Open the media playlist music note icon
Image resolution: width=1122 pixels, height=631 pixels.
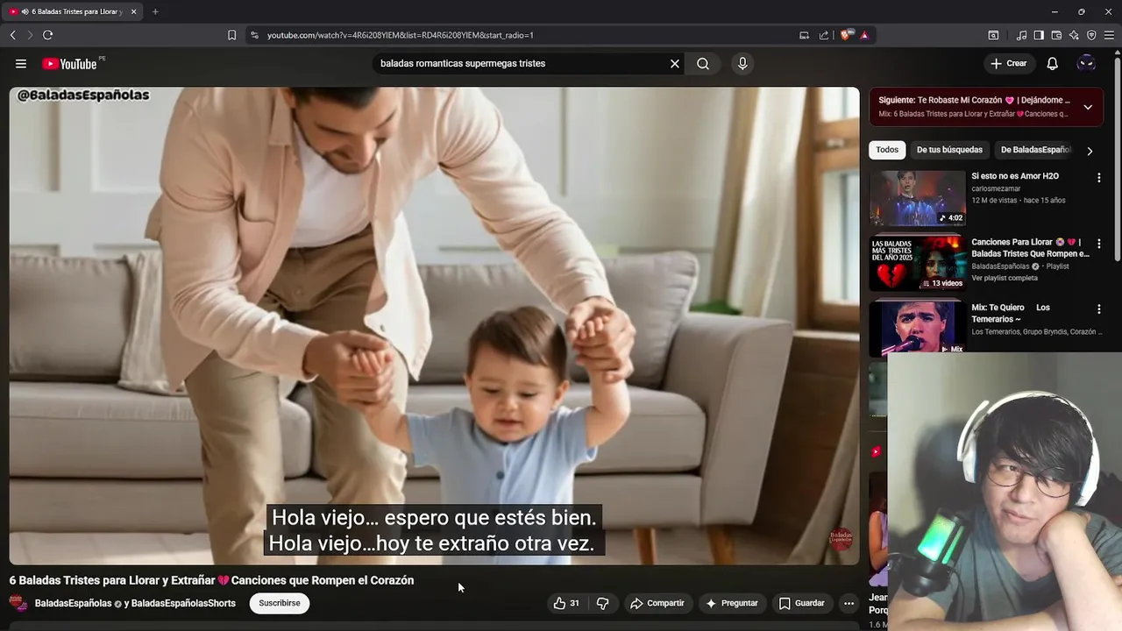point(1022,35)
